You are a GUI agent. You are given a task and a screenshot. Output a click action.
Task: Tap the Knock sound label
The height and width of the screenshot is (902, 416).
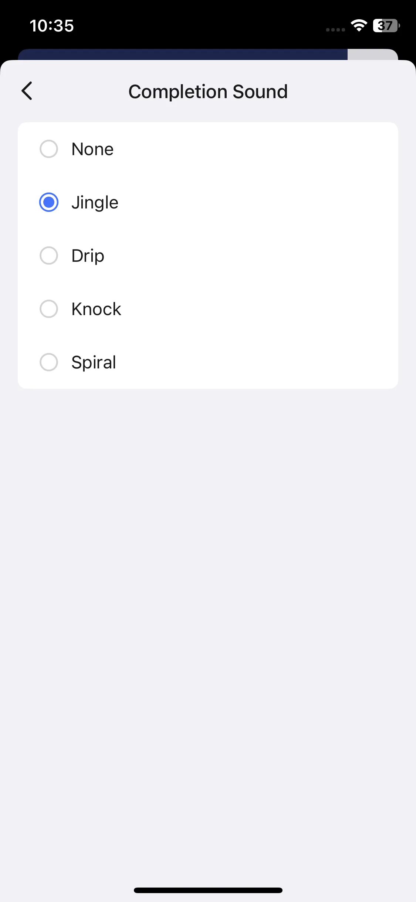[x=96, y=309]
